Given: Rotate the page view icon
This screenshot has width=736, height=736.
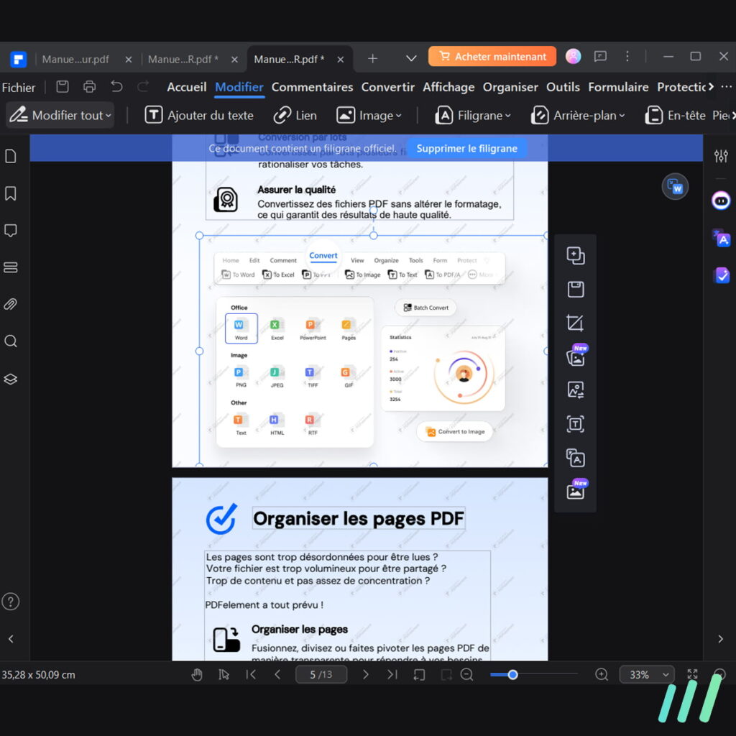Looking at the screenshot, I should (419, 674).
